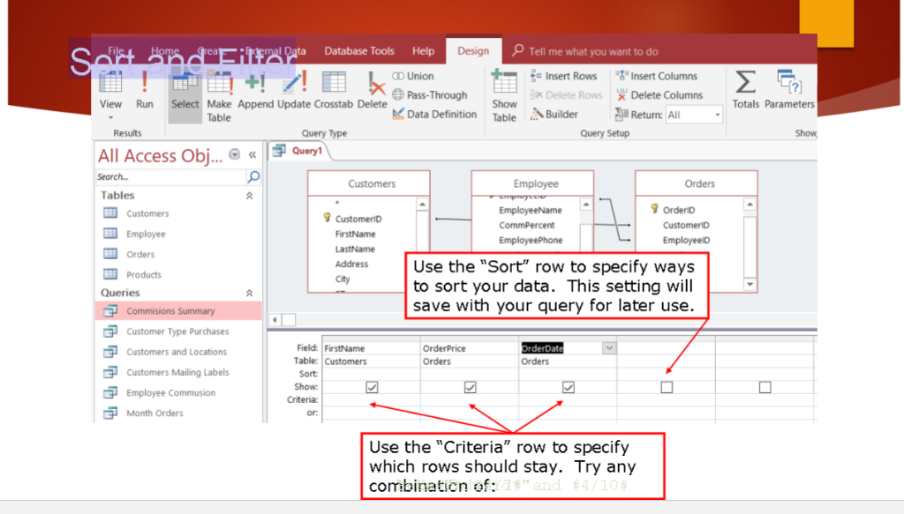Screen dimensions: 904x514
Task: Collapse the Tables group
Action: click(250, 196)
